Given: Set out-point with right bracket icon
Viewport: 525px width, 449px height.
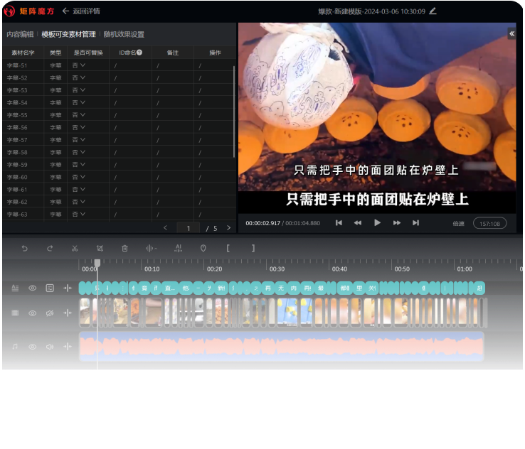Looking at the screenshot, I should 253,248.
